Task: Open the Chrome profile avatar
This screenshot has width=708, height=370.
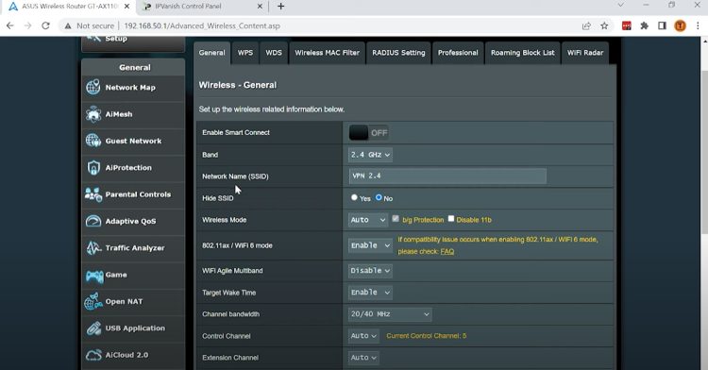Action: point(680,25)
